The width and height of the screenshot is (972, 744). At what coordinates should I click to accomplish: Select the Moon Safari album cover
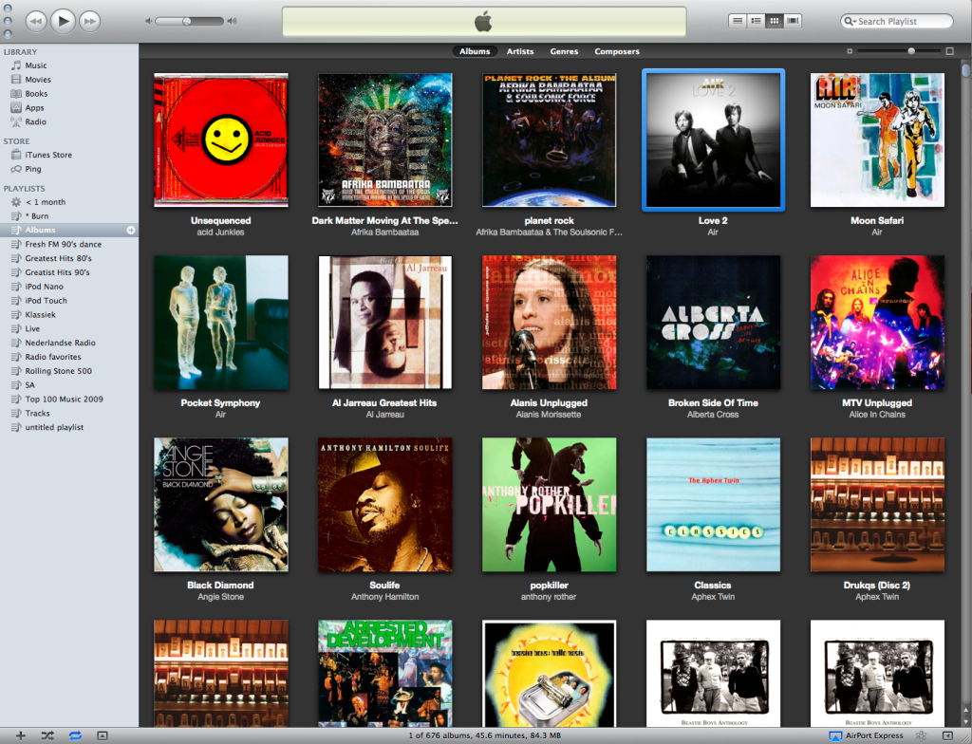877,140
